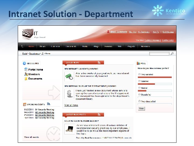Open the Q3 Security Meeting event
194x146 pixels.
pyautogui.click(x=45, y=115)
